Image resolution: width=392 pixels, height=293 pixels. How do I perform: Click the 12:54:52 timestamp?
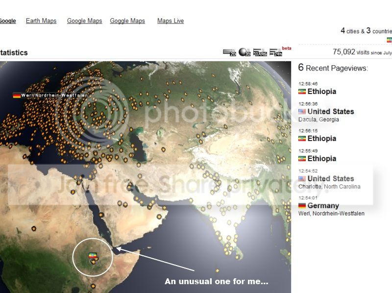308,171
